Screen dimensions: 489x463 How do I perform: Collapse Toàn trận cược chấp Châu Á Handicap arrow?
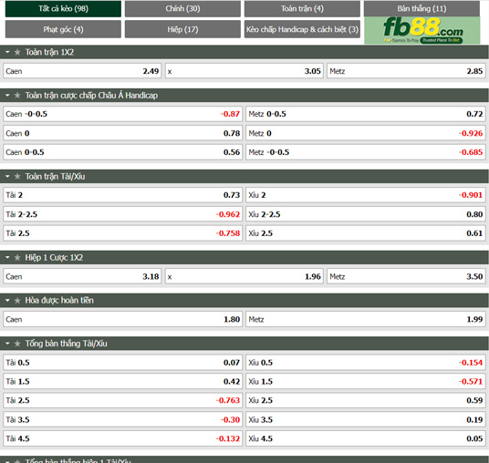pos(7,96)
